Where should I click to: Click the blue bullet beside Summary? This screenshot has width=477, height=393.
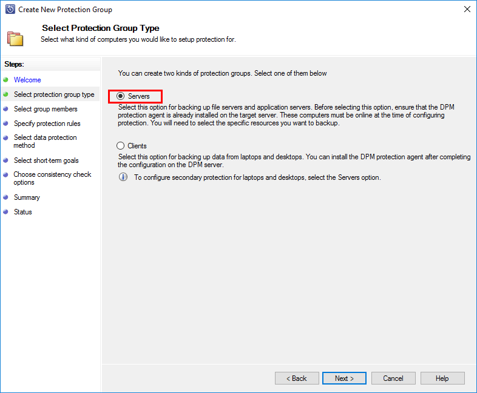(x=5, y=197)
